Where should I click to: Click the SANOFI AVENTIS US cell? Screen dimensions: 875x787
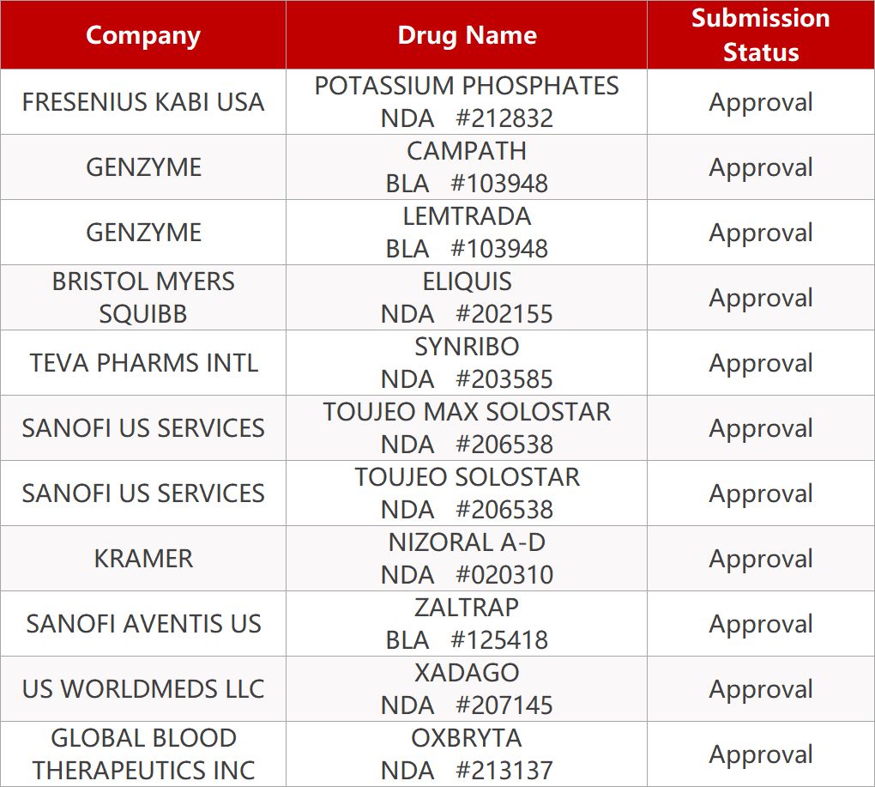tap(143, 624)
